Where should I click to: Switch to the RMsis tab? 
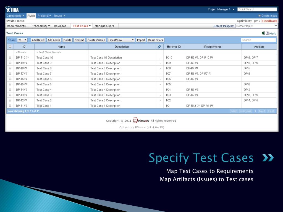click(31, 16)
